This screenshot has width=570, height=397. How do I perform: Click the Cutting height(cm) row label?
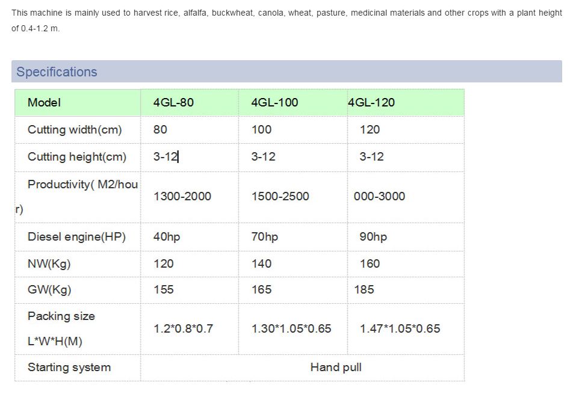point(77,157)
